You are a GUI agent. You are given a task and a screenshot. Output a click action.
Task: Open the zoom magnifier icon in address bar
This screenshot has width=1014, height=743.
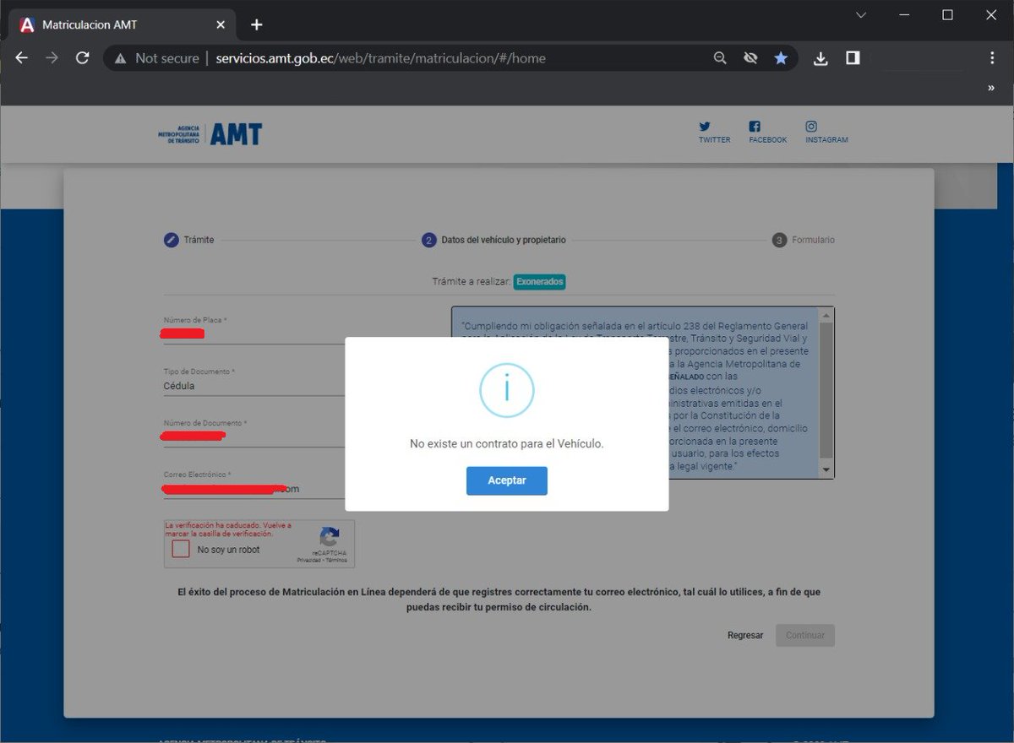coord(720,58)
